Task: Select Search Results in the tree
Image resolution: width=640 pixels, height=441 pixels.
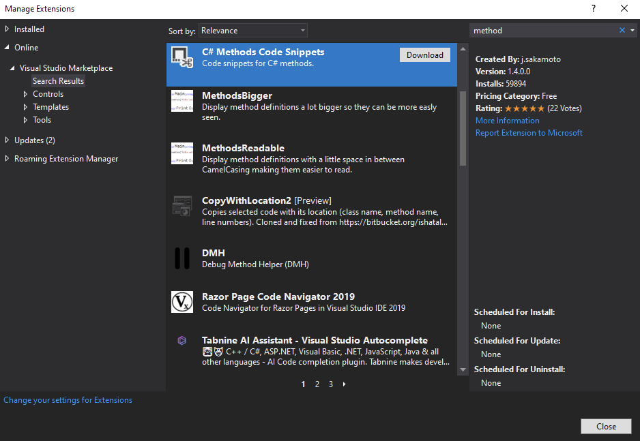Action: coord(59,81)
